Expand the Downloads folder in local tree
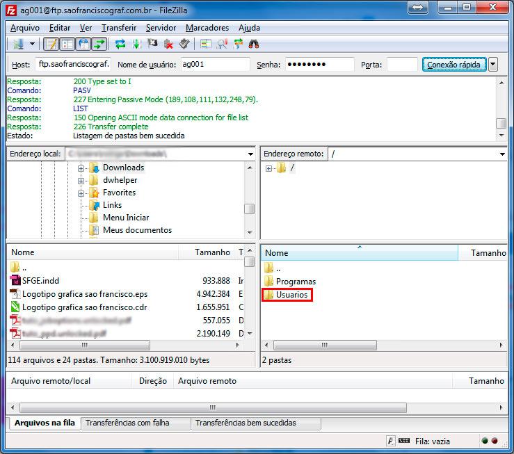514x454 pixels. [81, 168]
